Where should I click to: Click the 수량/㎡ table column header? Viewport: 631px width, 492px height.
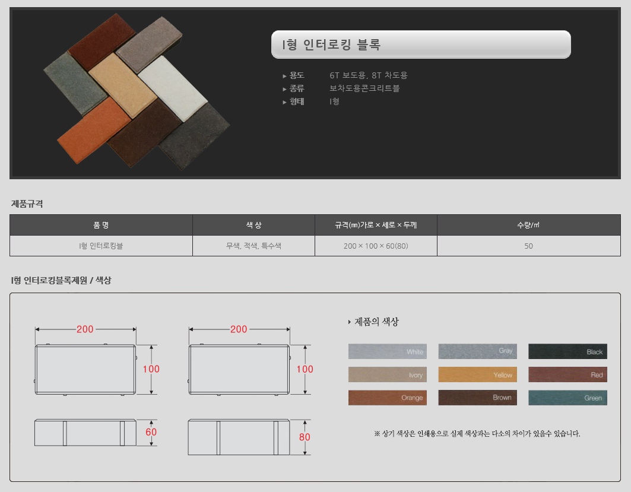click(x=528, y=225)
